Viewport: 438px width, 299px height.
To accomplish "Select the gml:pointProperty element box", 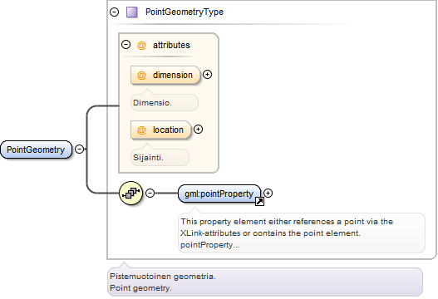I will [219, 194].
